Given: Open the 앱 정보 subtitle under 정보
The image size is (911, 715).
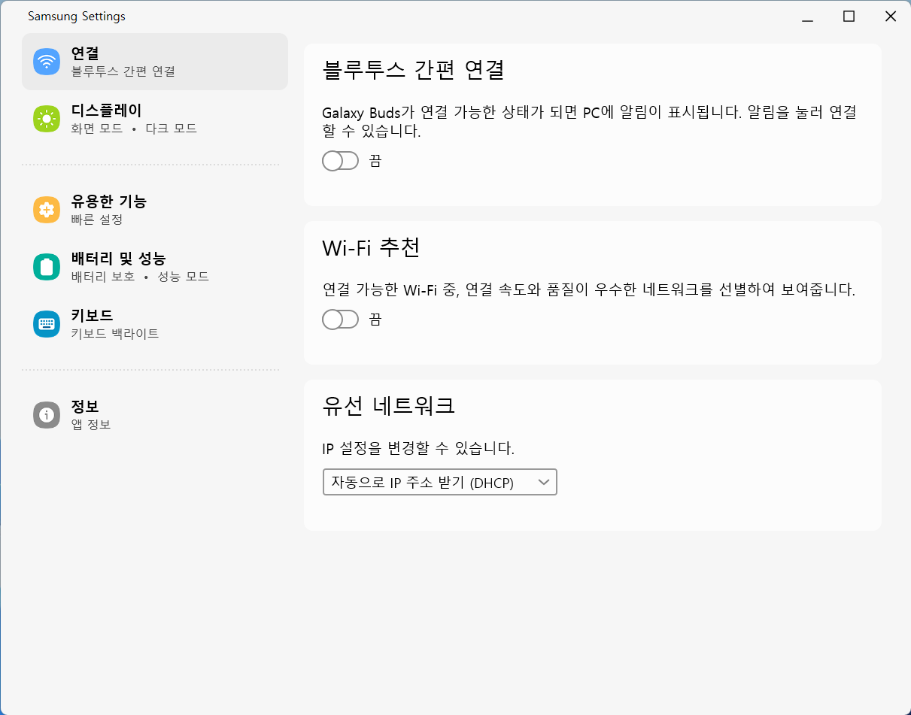Looking at the screenshot, I should tap(91, 425).
